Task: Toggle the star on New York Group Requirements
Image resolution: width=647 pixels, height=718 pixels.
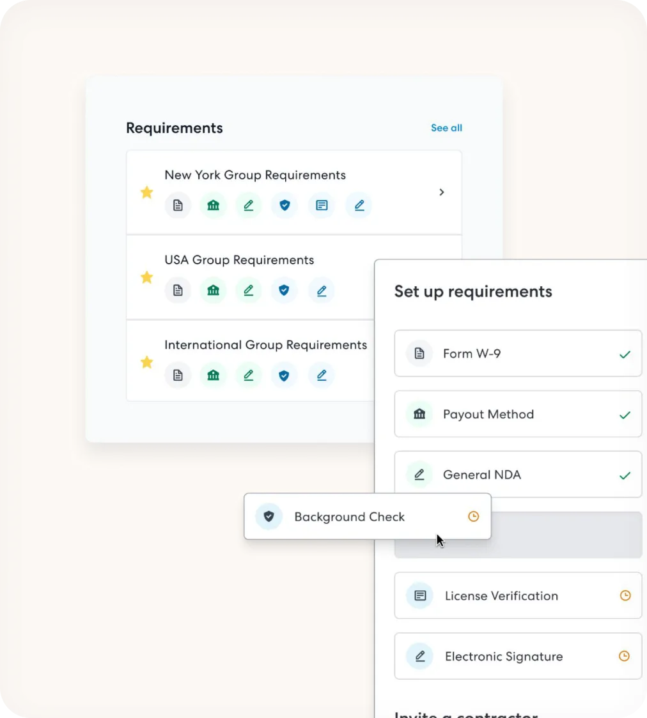Action: (146, 192)
